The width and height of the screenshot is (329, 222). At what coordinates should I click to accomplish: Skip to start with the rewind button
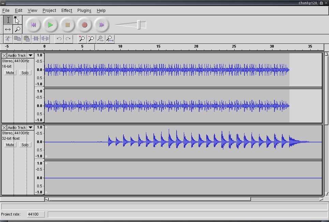pyautogui.click(x=33, y=25)
